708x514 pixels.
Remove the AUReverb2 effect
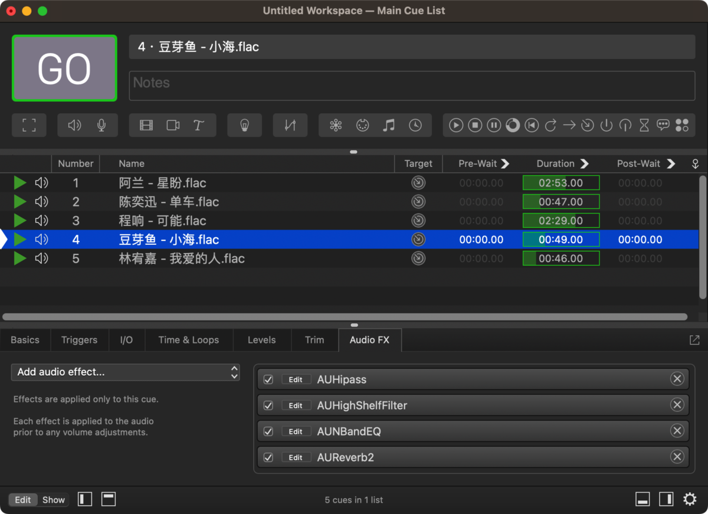tap(677, 457)
